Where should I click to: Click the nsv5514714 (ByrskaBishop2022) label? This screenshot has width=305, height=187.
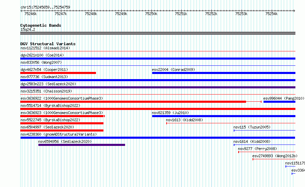[x=50, y=105]
